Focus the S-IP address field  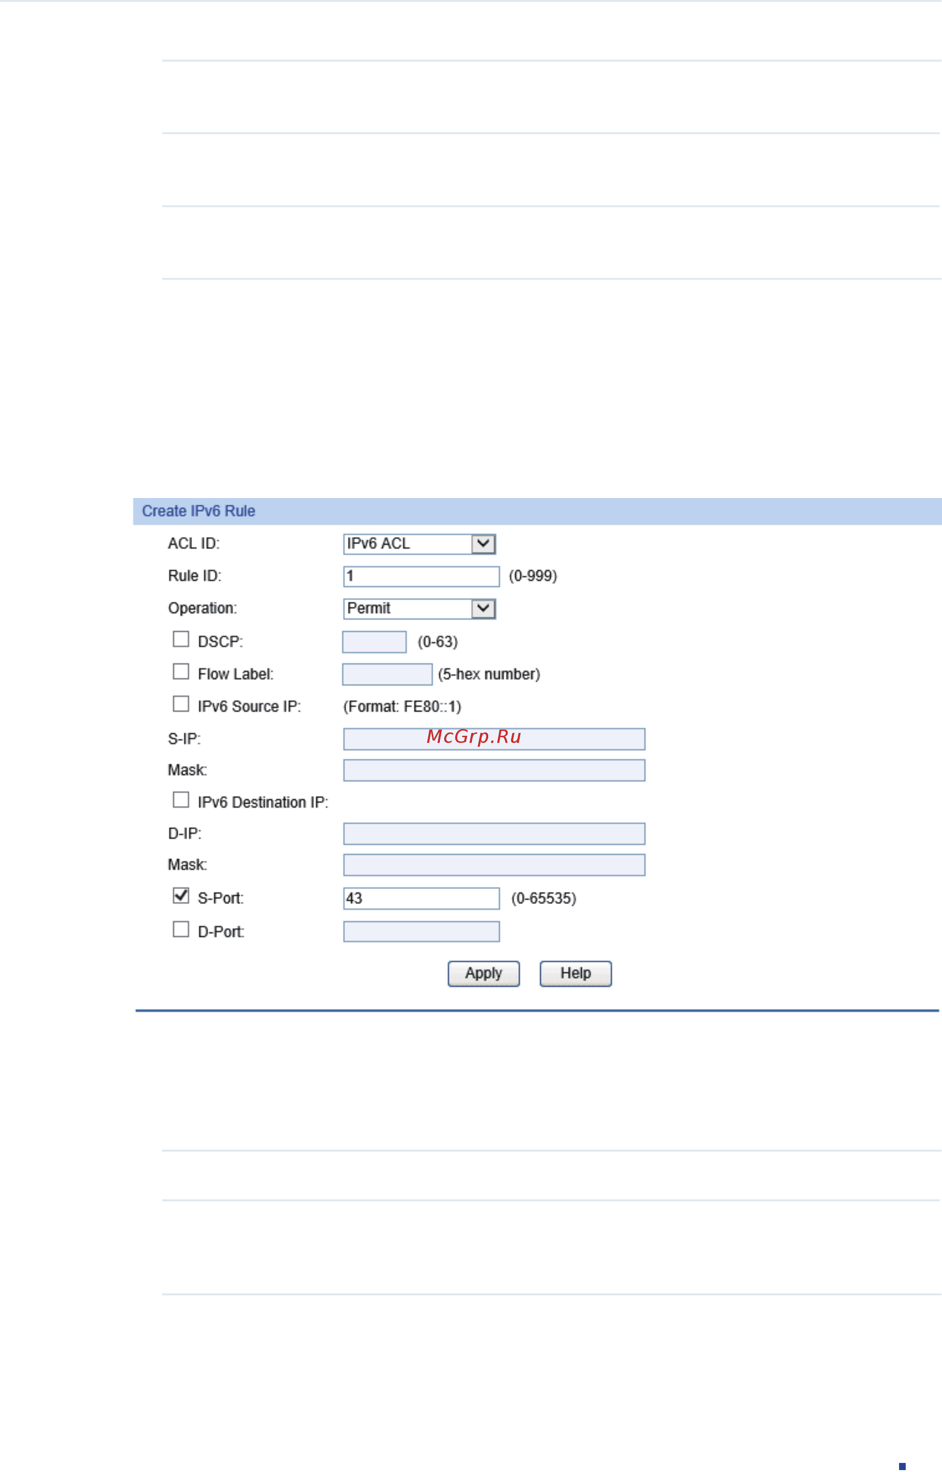coord(493,739)
